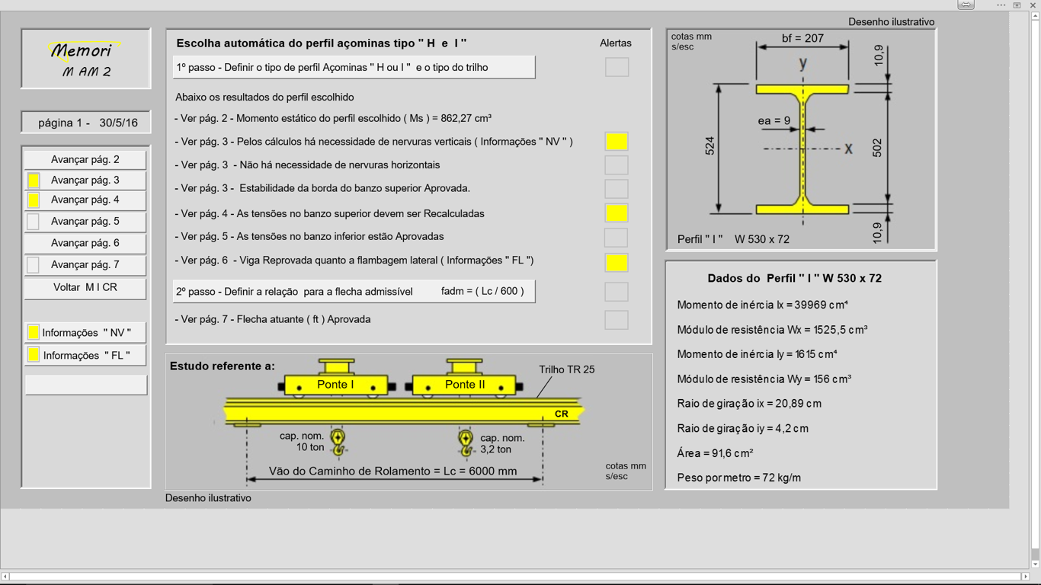The image size is (1041, 585).
Task: Click the Ponte I crane graphic
Action: pyautogui.click(x=336, y=378)
